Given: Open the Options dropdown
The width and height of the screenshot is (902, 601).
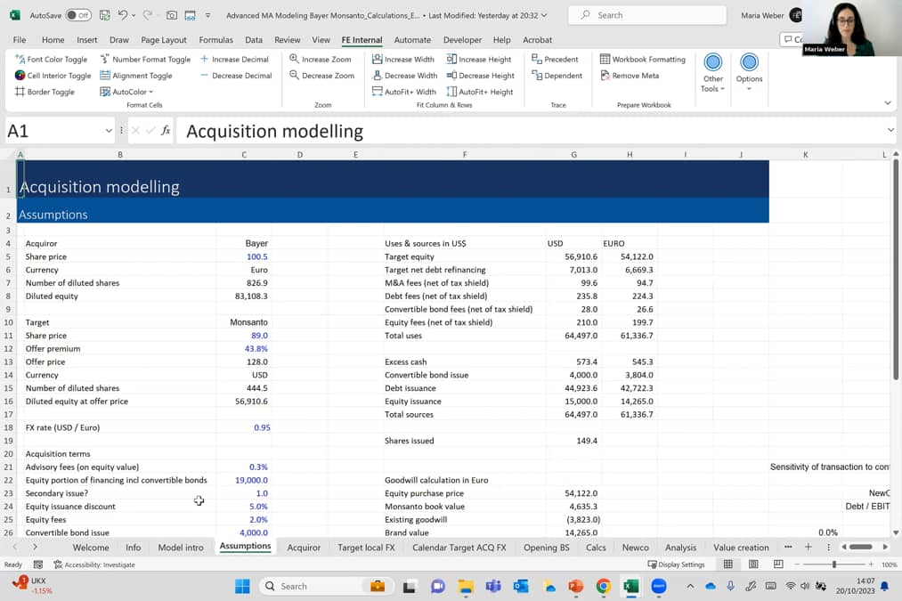Looking at the screenshot, I should pos(749,73).
